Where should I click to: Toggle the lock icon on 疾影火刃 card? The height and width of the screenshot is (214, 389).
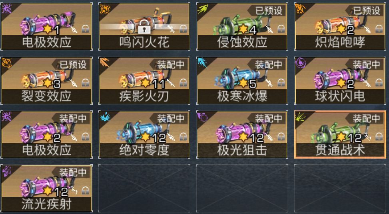(x=183, y=83)
